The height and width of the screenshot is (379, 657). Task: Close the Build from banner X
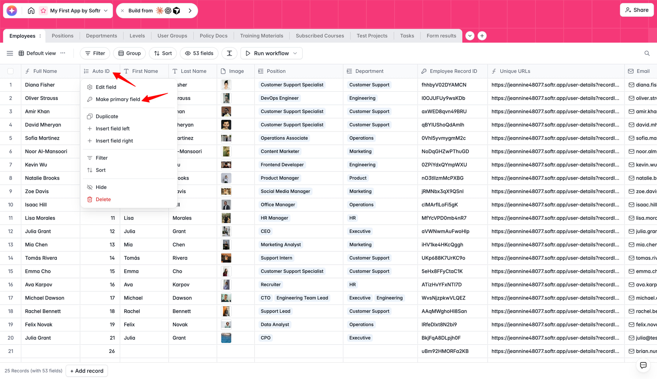tap(123, 11)
